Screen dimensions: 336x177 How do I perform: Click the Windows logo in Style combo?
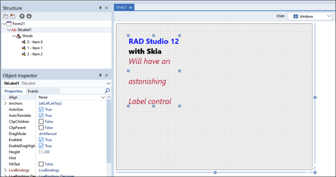[x=296, y=16]
